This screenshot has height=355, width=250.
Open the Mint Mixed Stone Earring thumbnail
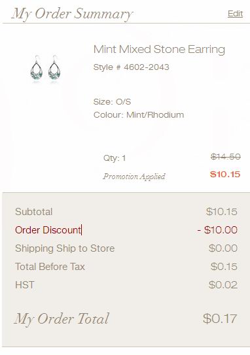(x=45, y=69)
